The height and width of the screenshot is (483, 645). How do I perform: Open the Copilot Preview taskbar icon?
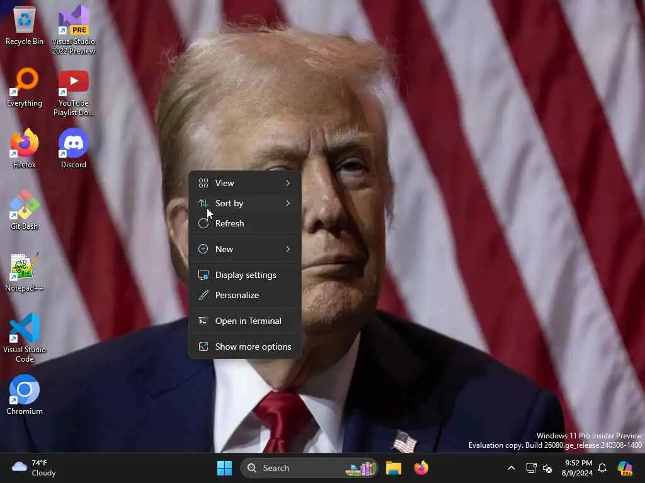tap(625, 468)
